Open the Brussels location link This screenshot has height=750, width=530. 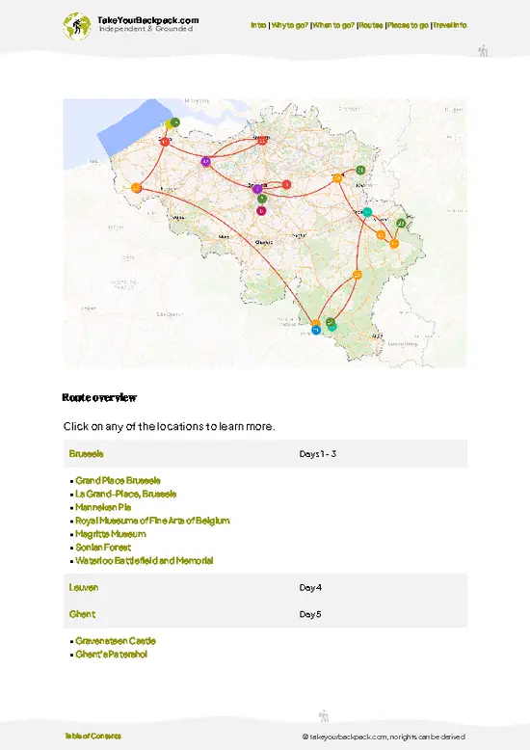[86, 453]
